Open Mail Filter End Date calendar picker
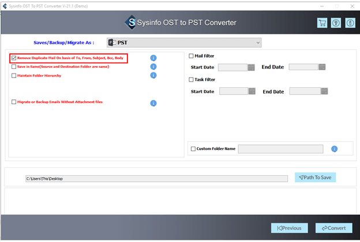The image size is (360, 242). pyautogui.click(x=322, y=67)
